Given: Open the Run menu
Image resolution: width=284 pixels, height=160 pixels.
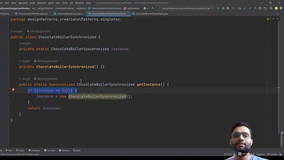Looking at the screenshot, I should (x=58, y=3).
